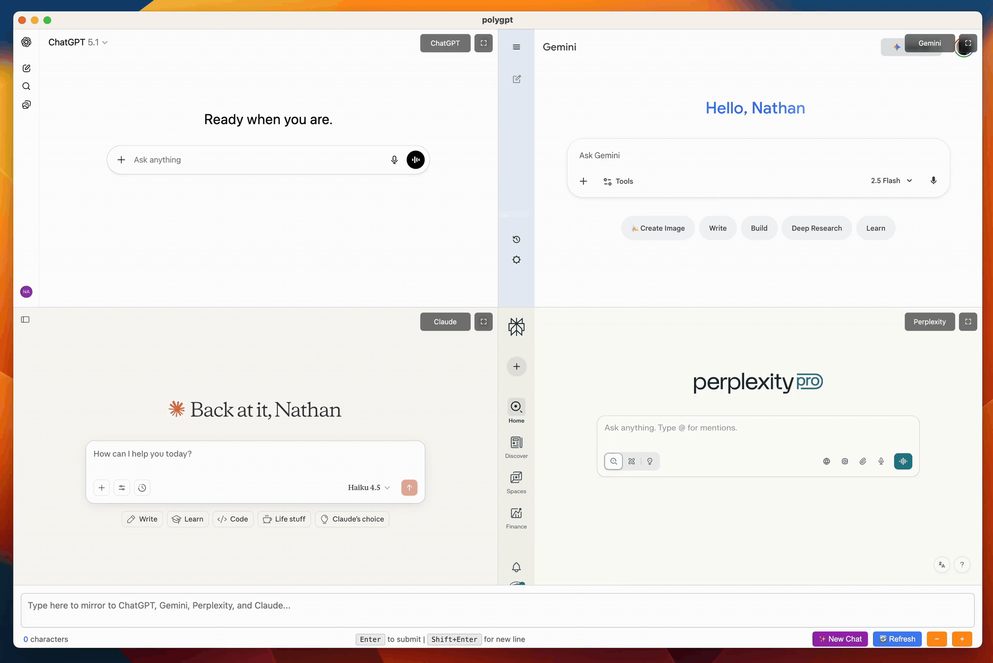
Task: Click the purple New Chat button
Action: pyautogui.click(x=840, y=639)
